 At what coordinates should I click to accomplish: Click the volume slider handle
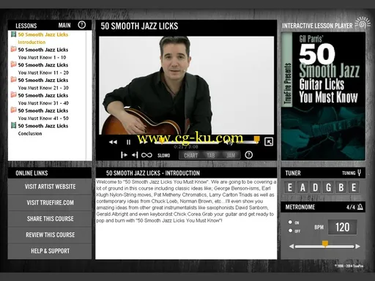click(256, 139)
